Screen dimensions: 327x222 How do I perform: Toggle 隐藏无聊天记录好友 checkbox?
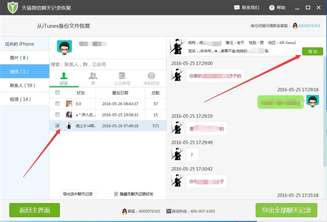[x=116, y=194]
